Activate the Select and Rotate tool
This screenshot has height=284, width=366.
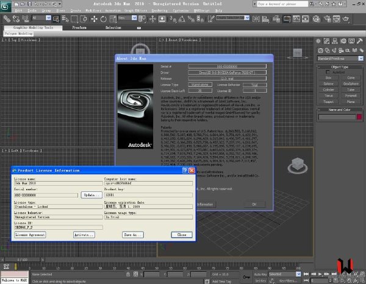pos(104,19)
